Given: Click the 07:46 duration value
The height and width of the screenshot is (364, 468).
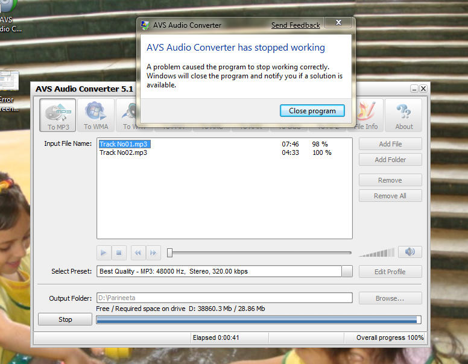Looking at the screenshot, I should [x=290, y=144].
